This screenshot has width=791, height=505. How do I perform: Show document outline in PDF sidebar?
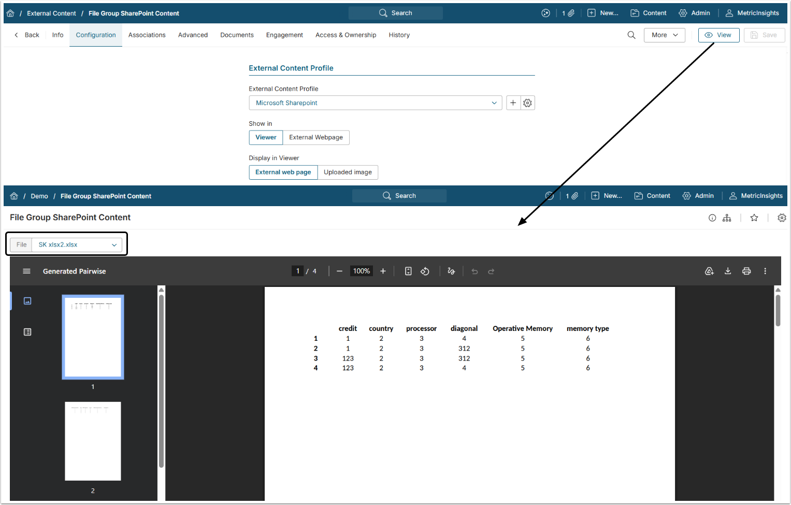[x=27, y=332]
